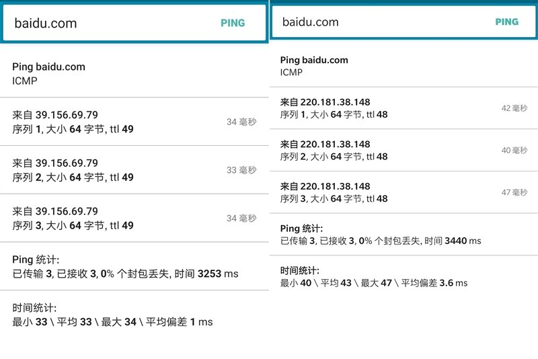
Task: Open reply sequence 1 from 220.181.38.148
Action: point(404,108)
